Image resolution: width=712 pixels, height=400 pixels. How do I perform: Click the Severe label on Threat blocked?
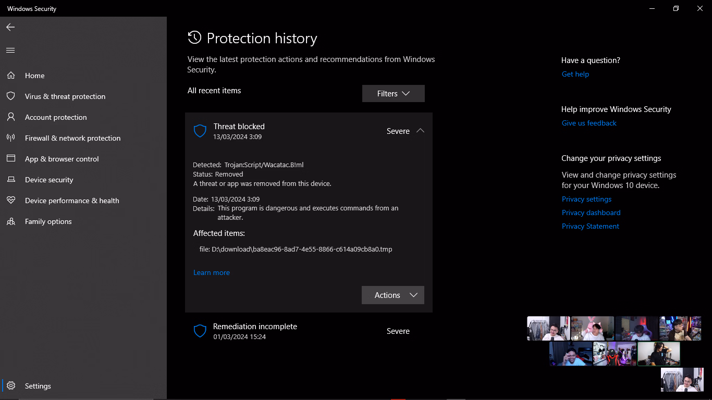coord(398,131)
